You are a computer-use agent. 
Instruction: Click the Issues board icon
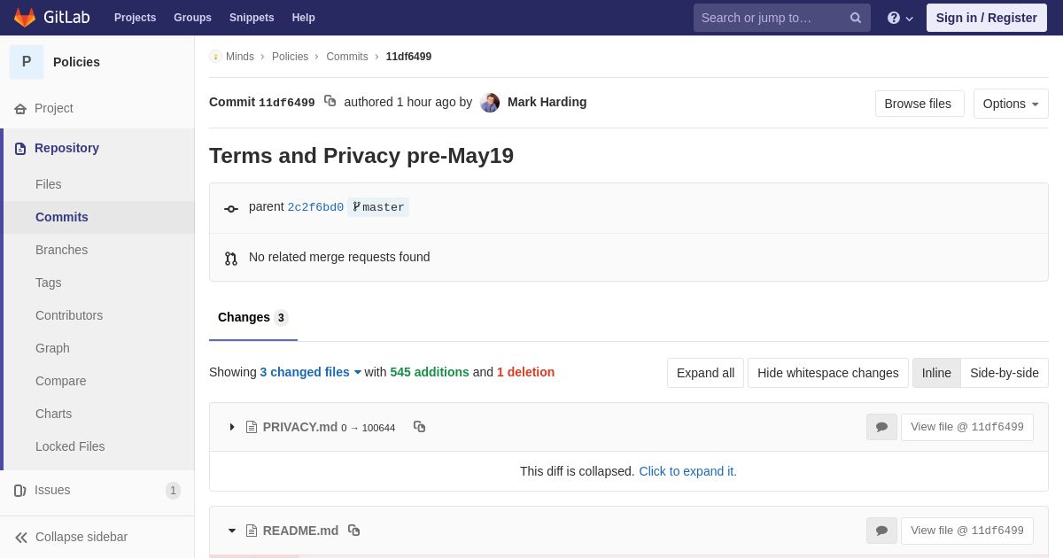[x=20, y=491]
